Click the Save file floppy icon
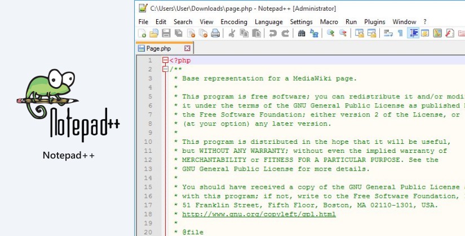The image size is (465, 236). coord(166,34)
